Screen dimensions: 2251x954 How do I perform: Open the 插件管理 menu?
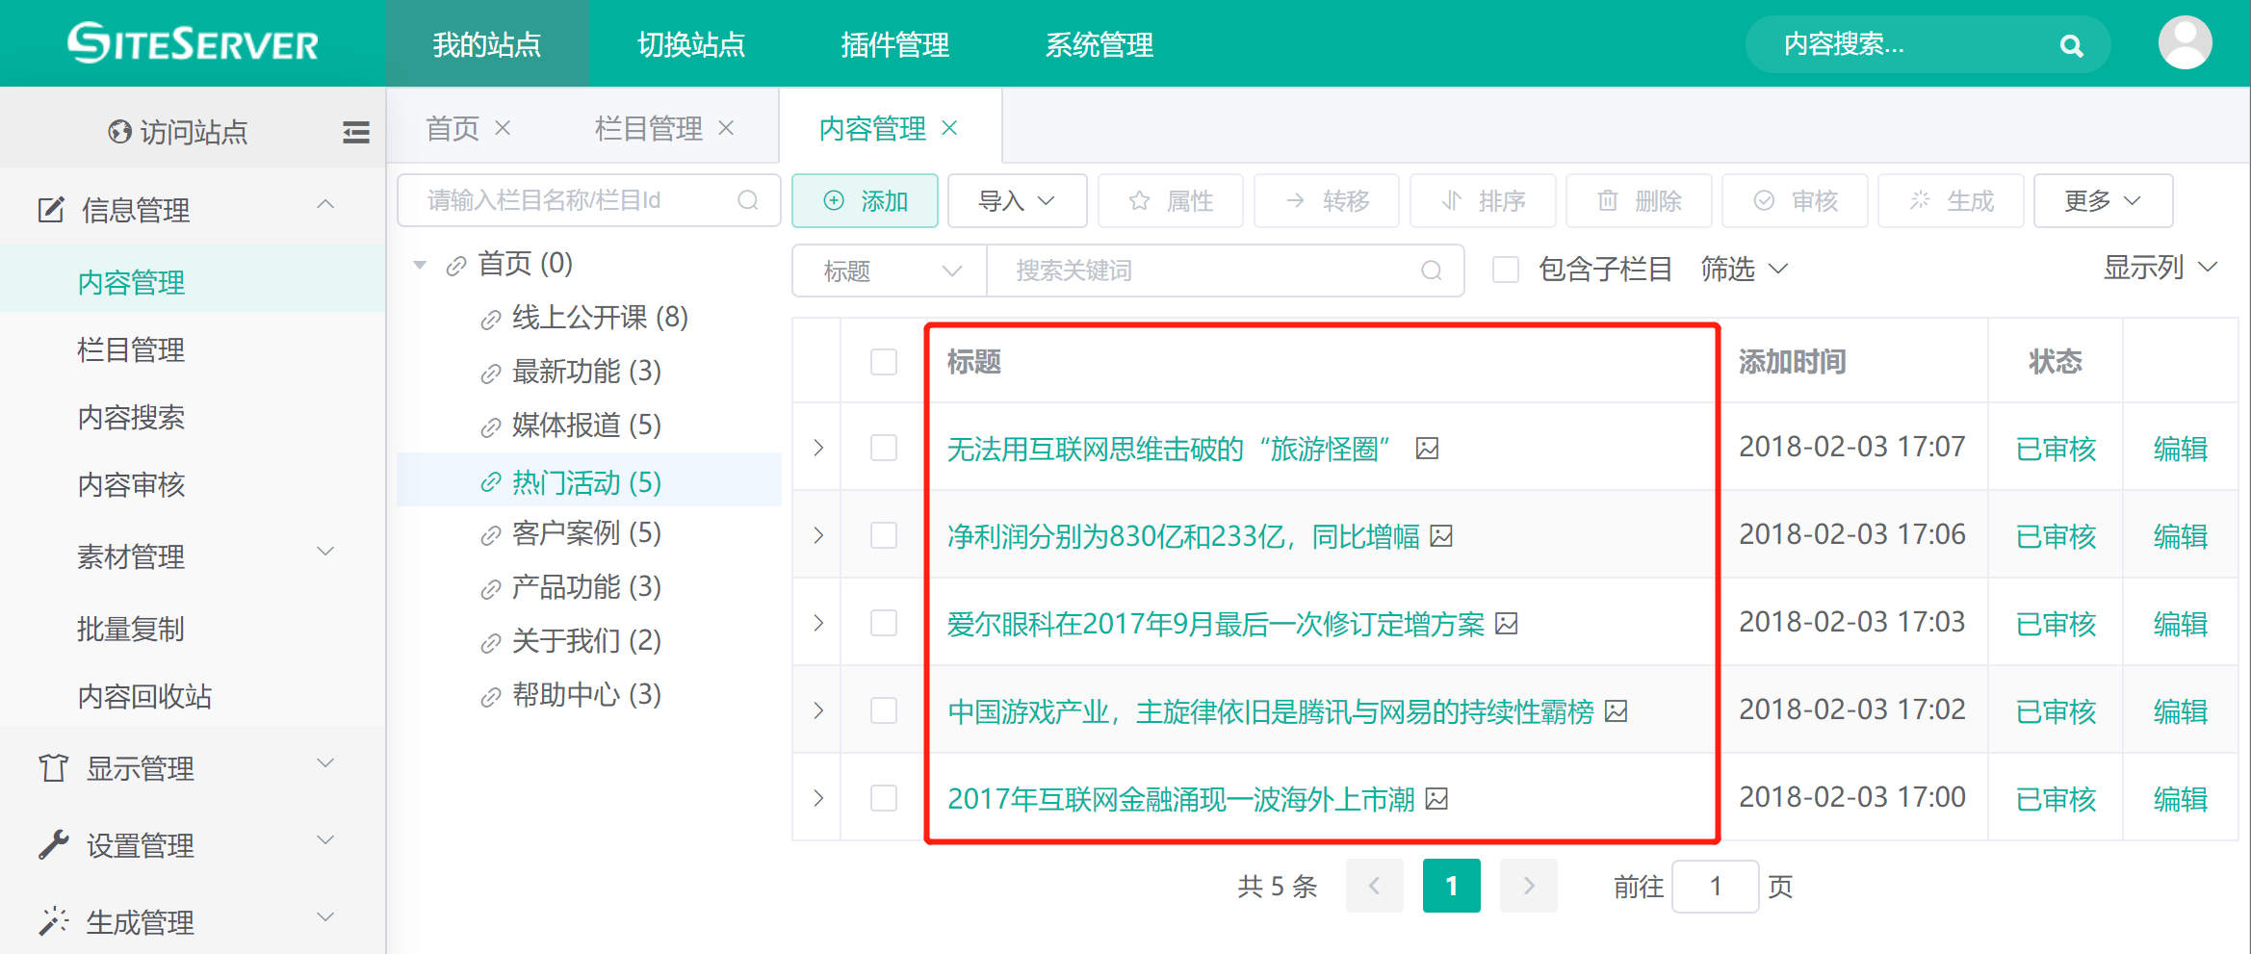point(894,44)
